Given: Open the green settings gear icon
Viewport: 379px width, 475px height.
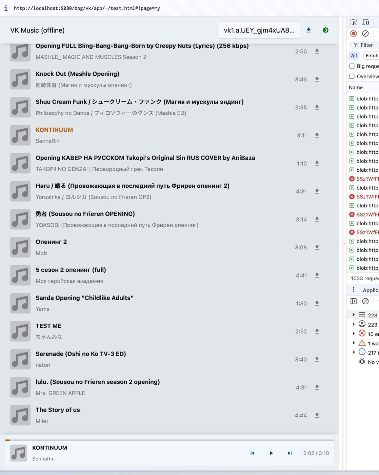Looking at the screenshot, I should coord(325,30).
